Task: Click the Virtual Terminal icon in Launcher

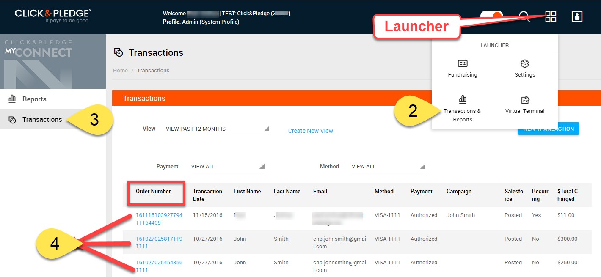Action: 525,100
